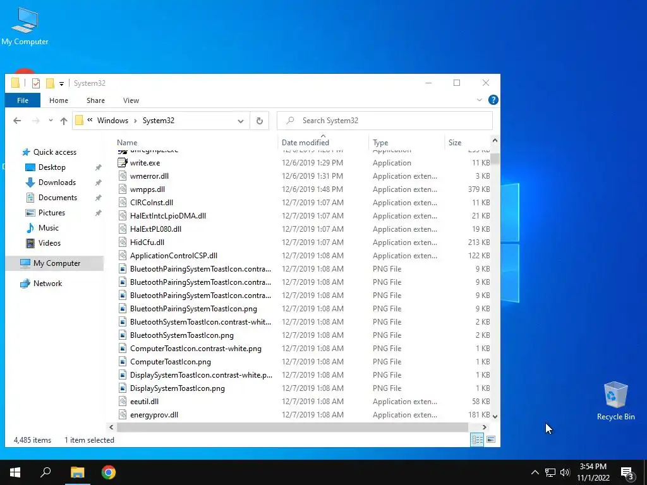
Task: Switch to Large icons view in status bar
Action: tap(490, 440)
